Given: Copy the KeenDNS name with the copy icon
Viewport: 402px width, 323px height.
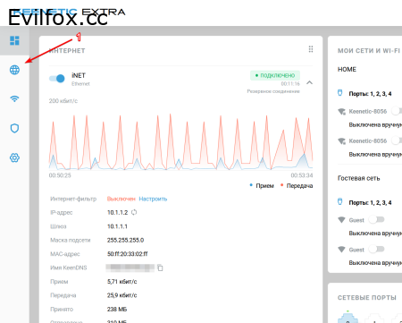Looking at the screenshot, I should [x=160, y=268].
